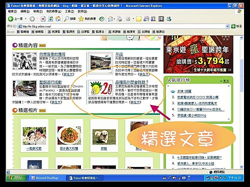The height and width of the screenshot is (187, 250).
Task: Open the 檔案 (File) menu
Action: click(x=12, y=11)
